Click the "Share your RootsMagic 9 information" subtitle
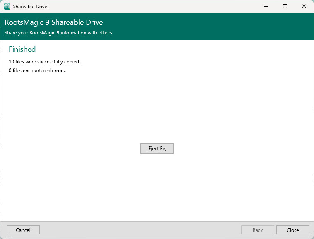Image resolution: width=314 pixels, height=239 pixels. pyautogui.click(x=58, y=33)
